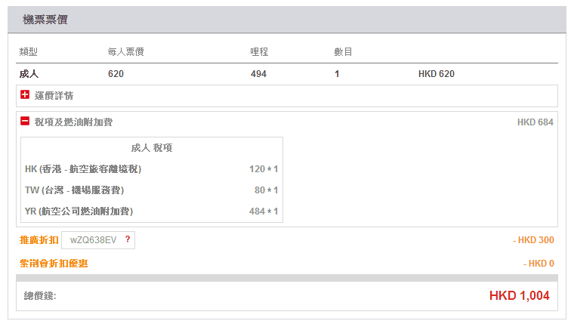Click the HKD 620 fare subtotal
This screenshot has height=324, width=571.
point(436,74)
